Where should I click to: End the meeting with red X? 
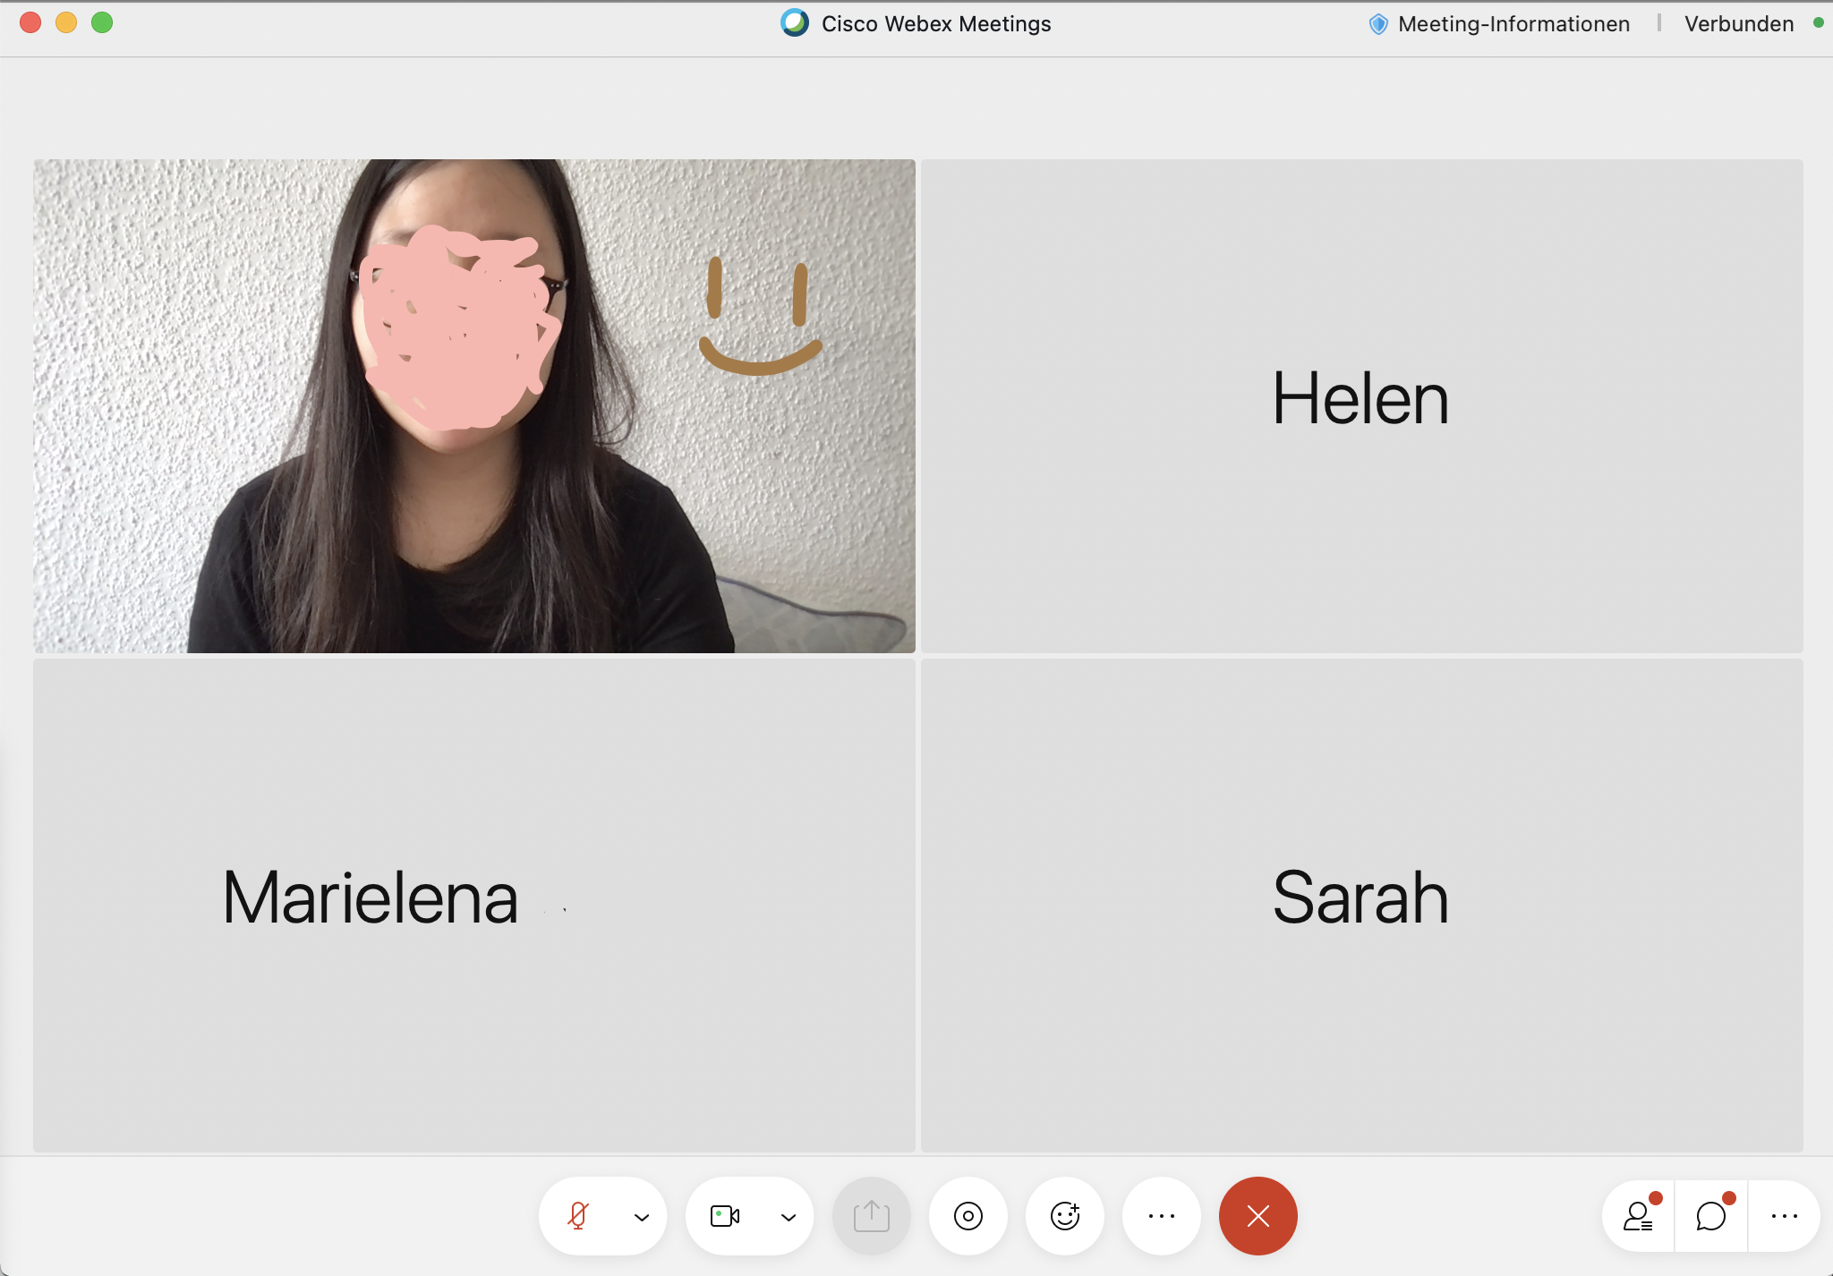pos(1258,1216)
